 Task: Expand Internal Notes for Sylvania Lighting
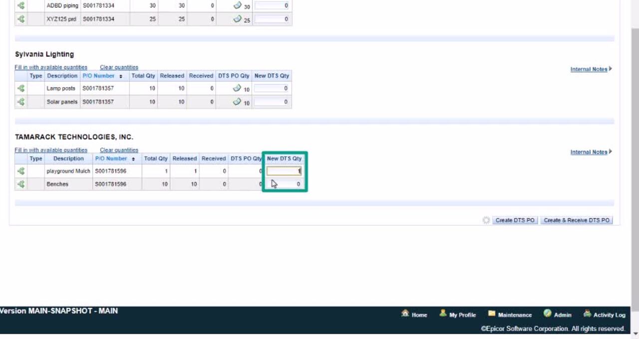[x=591, y=69]
